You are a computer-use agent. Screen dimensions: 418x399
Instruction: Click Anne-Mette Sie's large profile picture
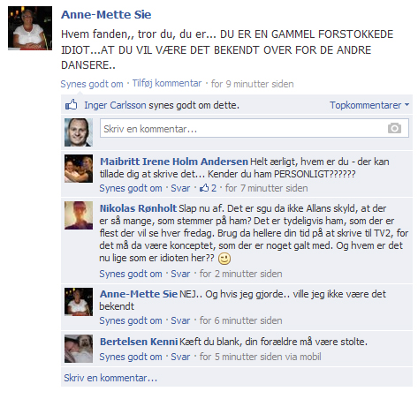[x=30, y=28]
